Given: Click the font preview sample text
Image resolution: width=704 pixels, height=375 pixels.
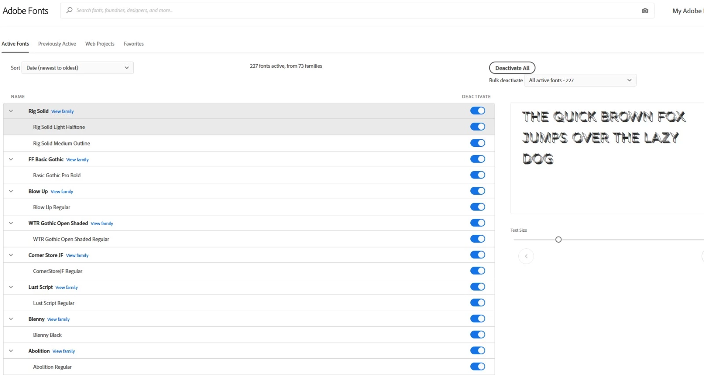Looking at the screenshot, I should [x=604, y=138].
